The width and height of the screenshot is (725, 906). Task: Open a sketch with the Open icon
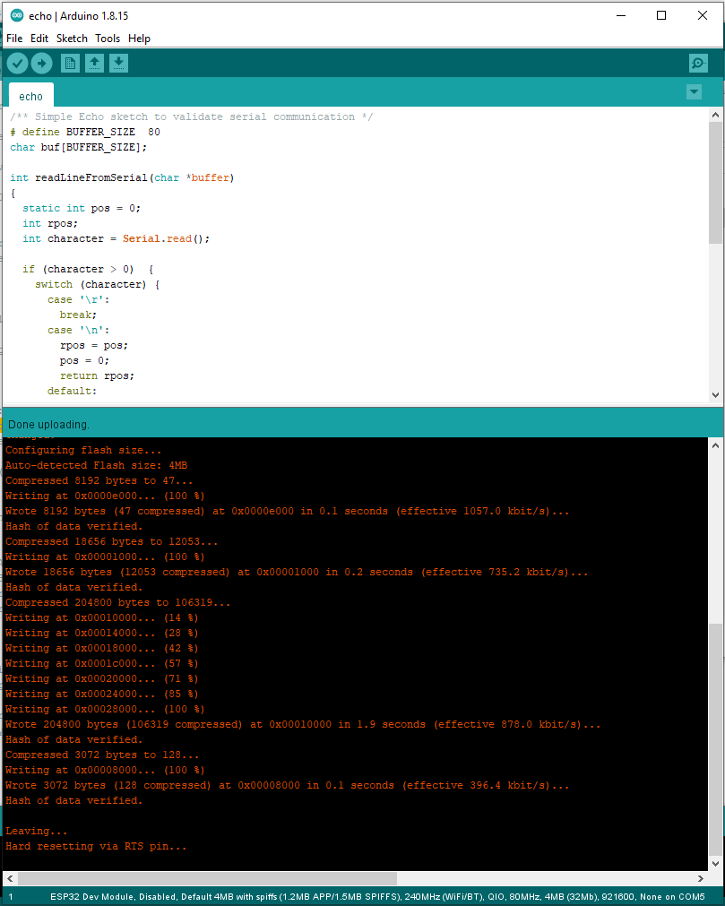[94, 63]
